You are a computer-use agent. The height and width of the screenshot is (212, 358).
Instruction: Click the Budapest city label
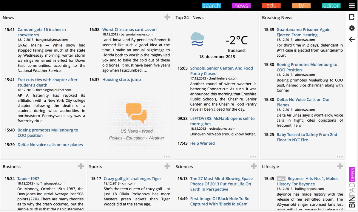(237, 50)
